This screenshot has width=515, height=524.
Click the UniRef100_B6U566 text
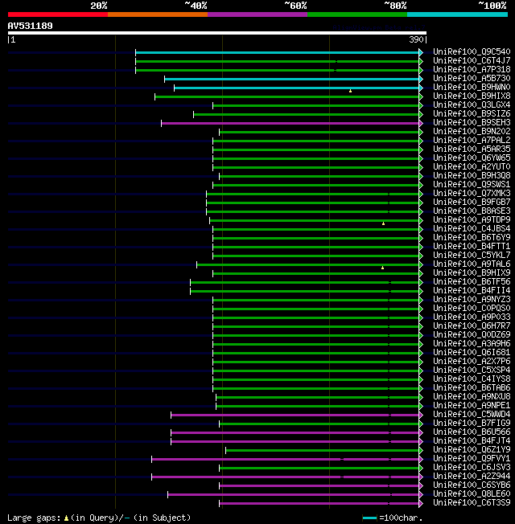click(472, 432)
